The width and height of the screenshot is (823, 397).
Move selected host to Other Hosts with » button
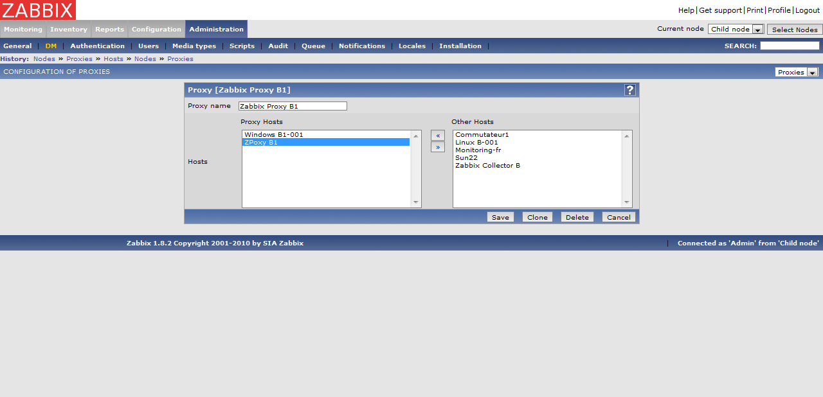438,147
